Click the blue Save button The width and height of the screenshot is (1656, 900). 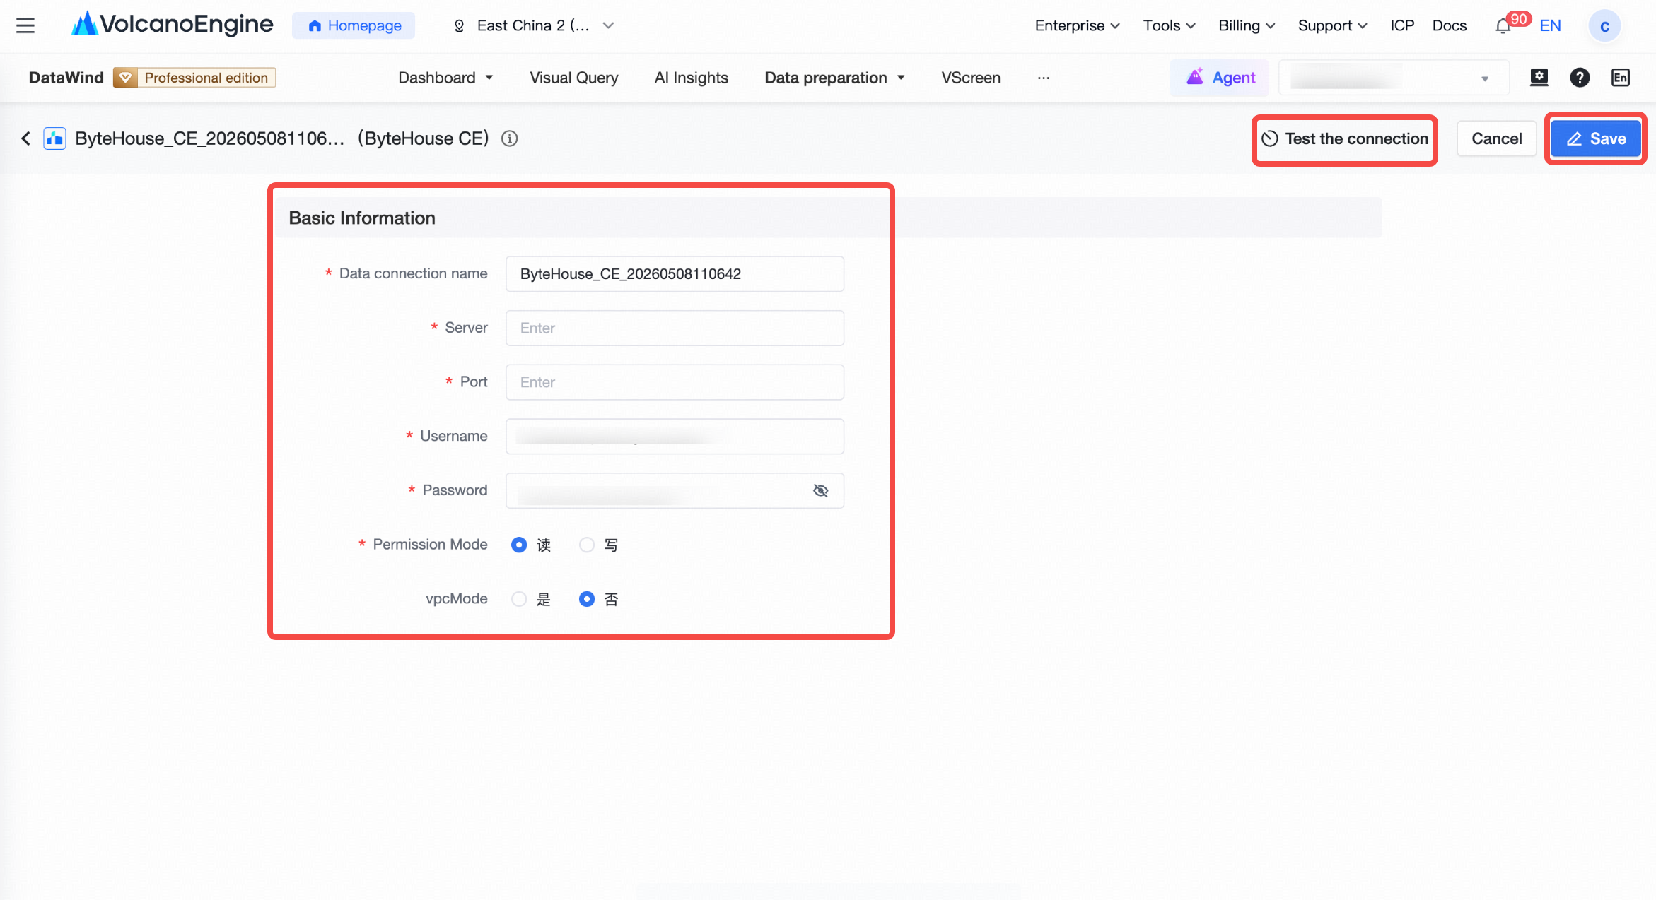click(x=1596, y=138)
